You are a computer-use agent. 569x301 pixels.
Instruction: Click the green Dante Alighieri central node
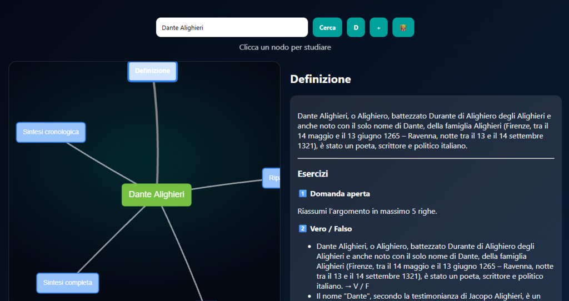(x=156, y=194)
